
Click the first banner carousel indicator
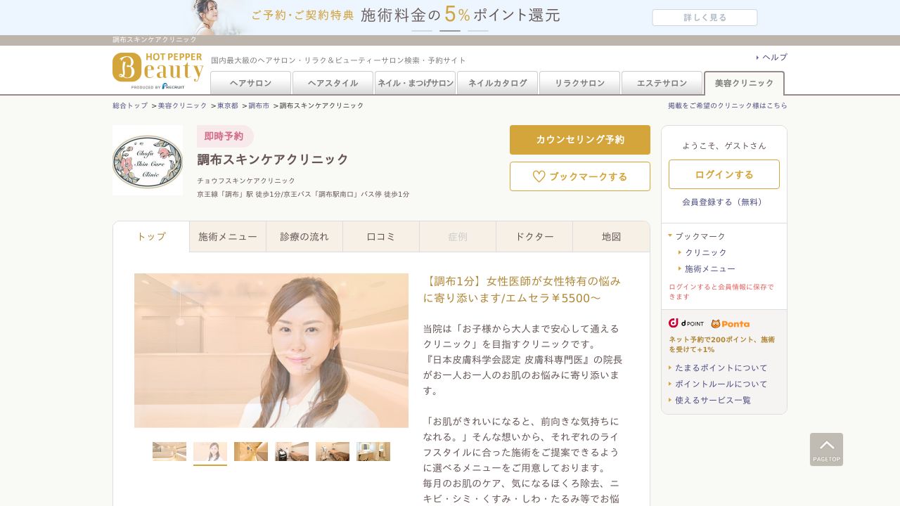[422, 31]
